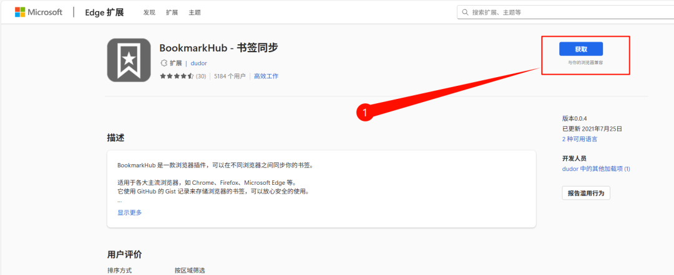Open the 扩展 navigation tab

click(172, 12)
